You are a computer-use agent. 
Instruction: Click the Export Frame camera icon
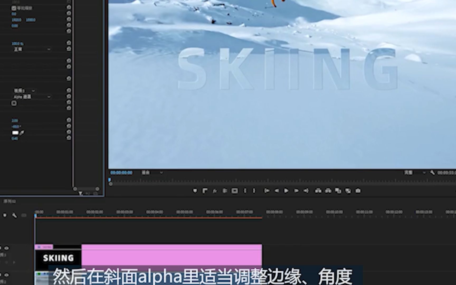358,191
